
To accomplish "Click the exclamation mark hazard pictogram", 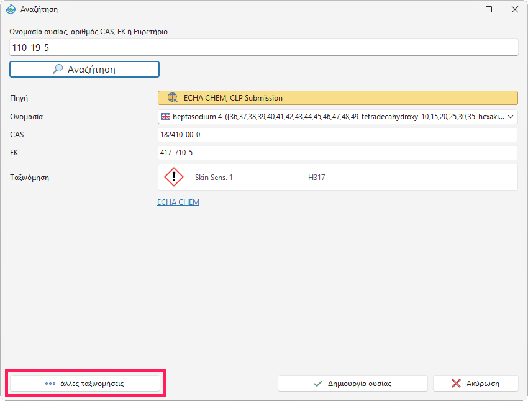I will pyautogui.click(x=174, y=177).
